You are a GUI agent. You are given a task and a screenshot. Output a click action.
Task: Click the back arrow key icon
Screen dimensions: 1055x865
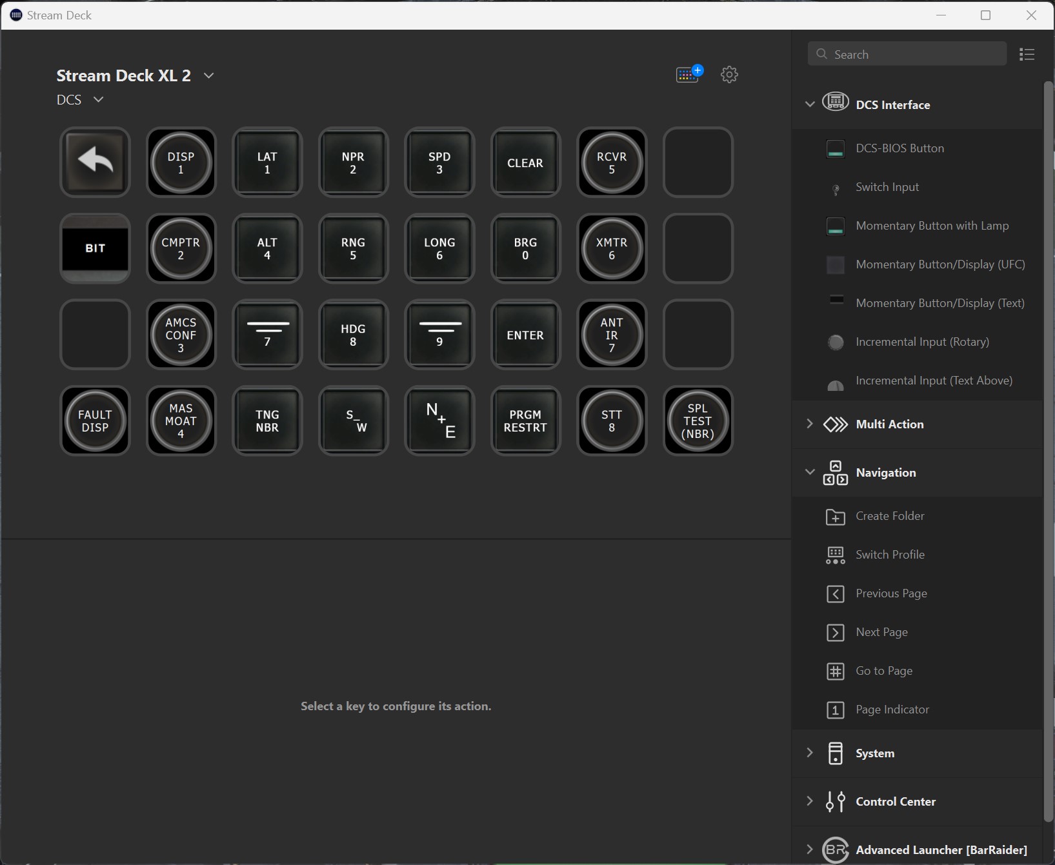pyautogui.click(x=95, y=162)
